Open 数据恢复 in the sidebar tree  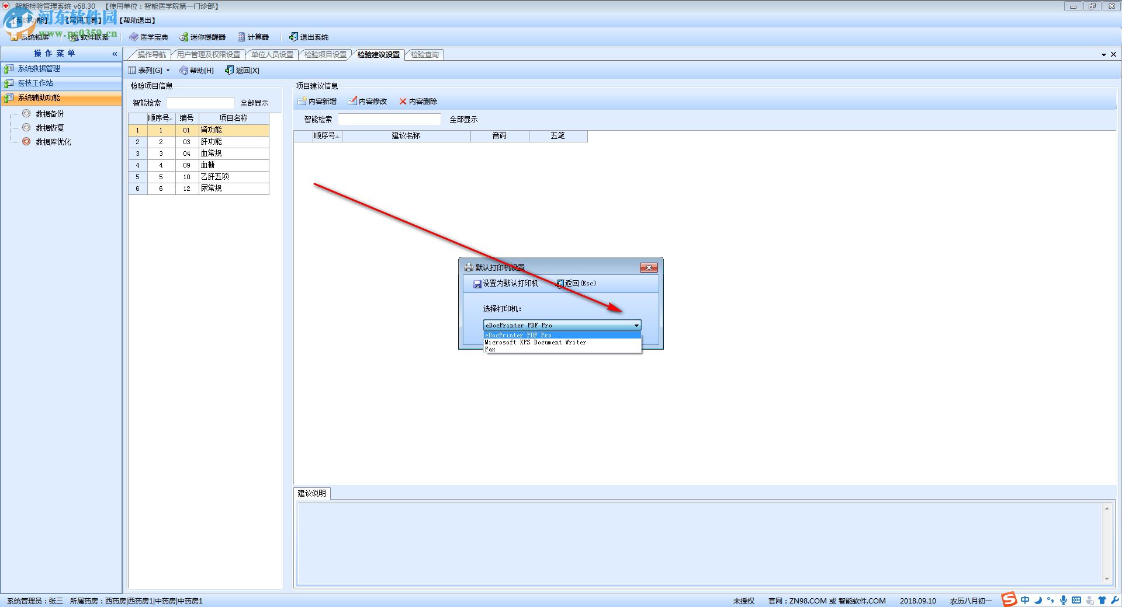(x=50, y=128)
